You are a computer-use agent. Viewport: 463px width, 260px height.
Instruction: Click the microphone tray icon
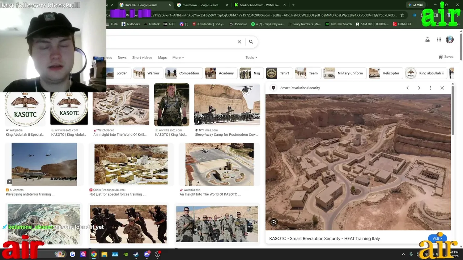tap(411, 254)
